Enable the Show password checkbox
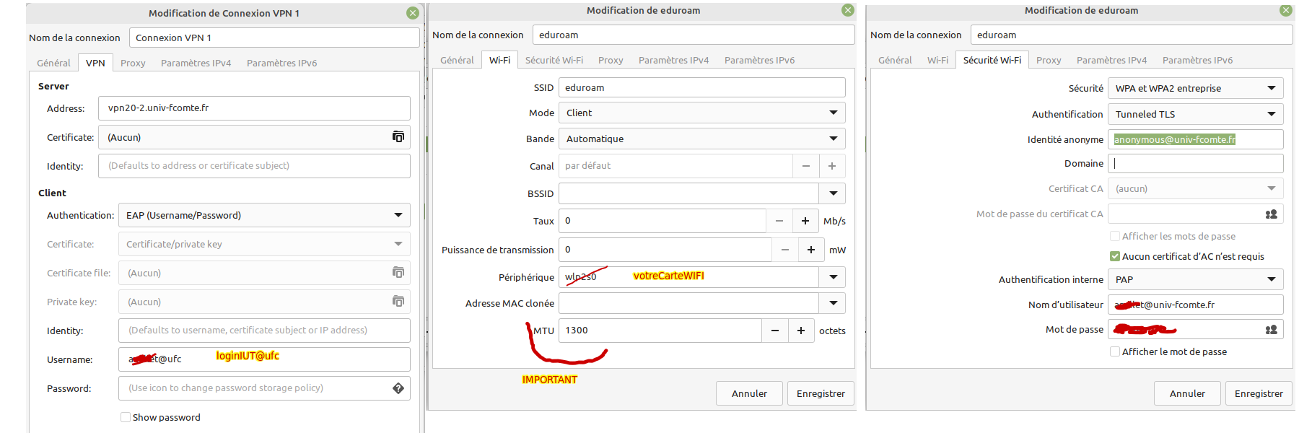Screen dimensions: 1299x433 [126, 417]
